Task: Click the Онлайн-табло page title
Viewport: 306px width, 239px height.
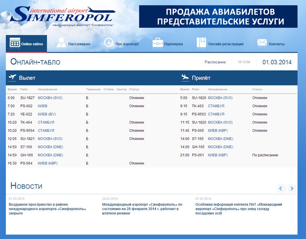Action: (x=35, y=62)
